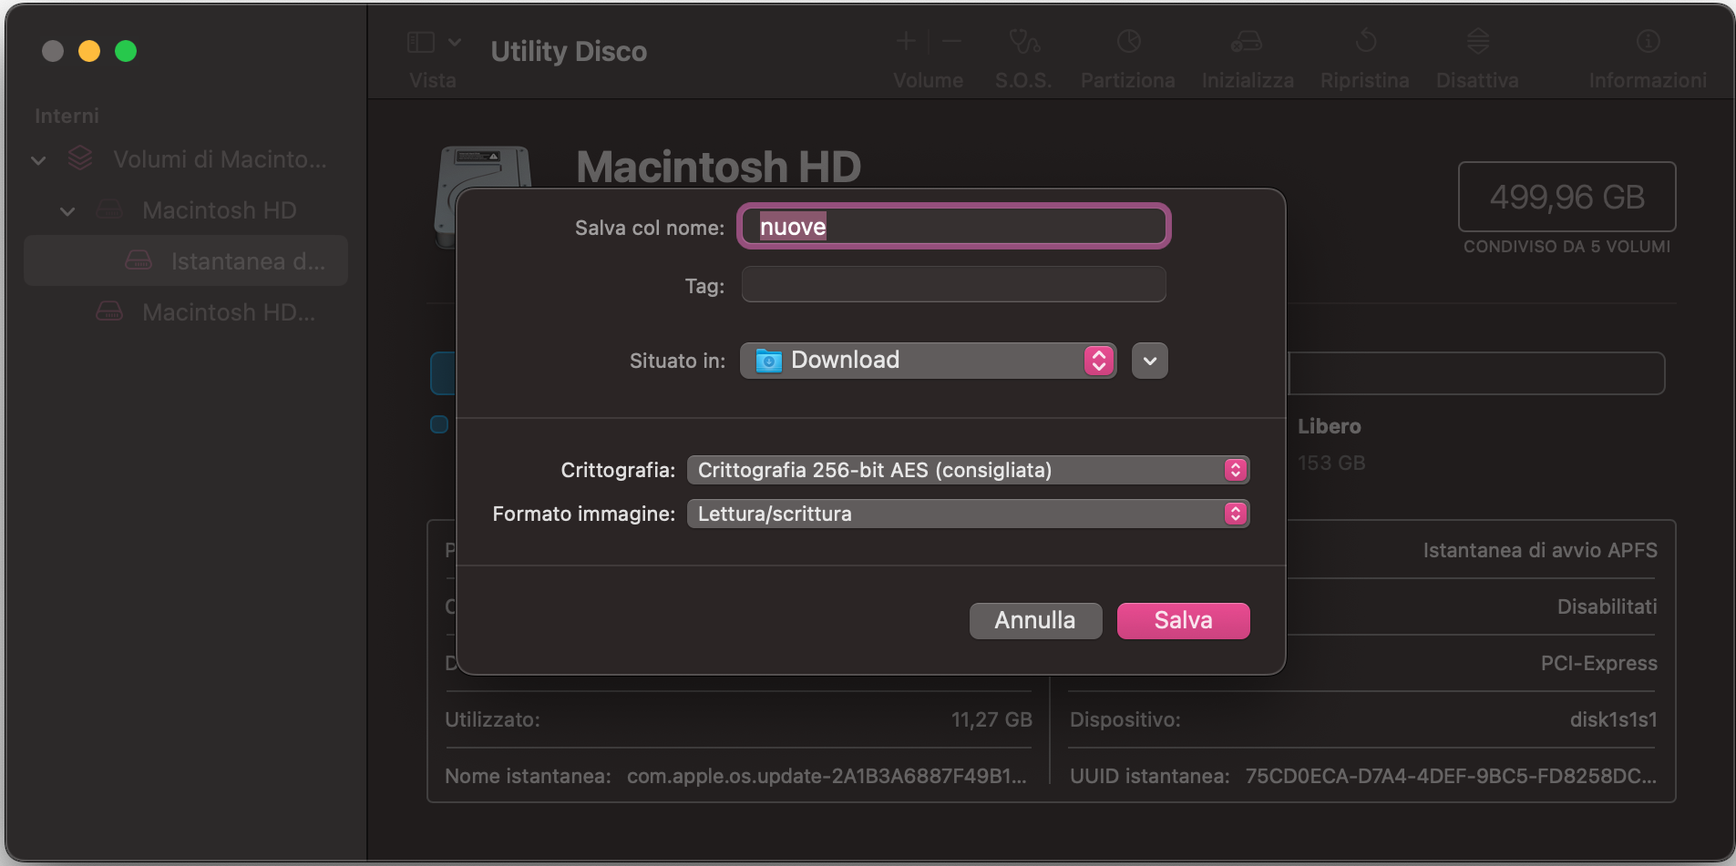Open the Vista dropdown chevron

point(455,42)
